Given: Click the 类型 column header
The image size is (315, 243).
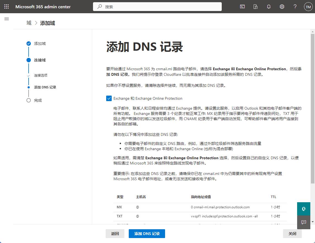Looking at the screenshot, I should [120, 197].
